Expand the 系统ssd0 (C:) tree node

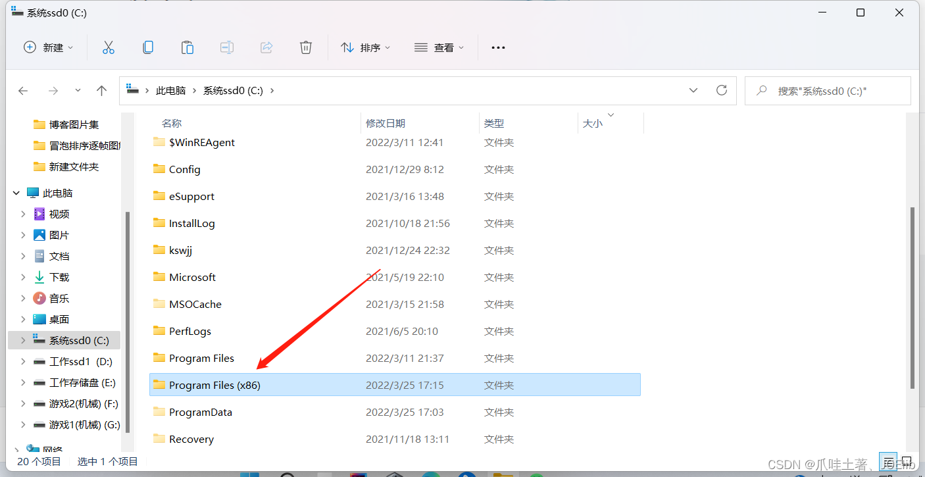point(23,340)
